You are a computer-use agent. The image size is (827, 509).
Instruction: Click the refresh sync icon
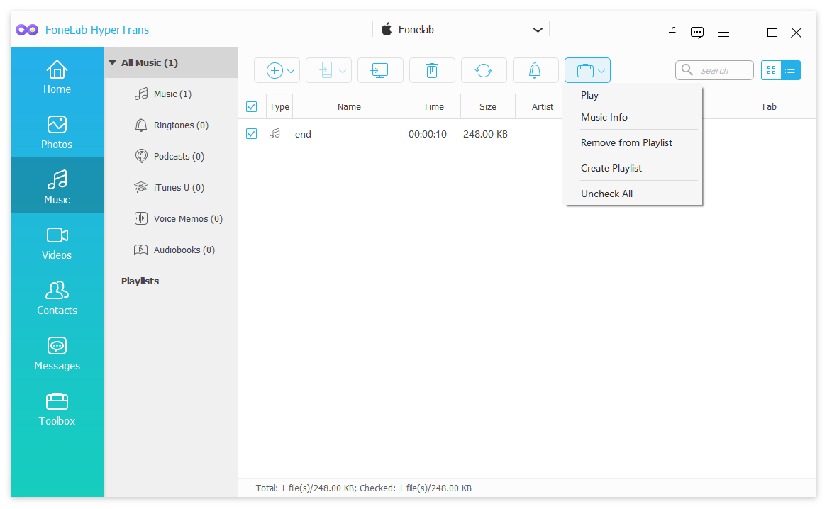pyautogui.click(x=483, y=70)
